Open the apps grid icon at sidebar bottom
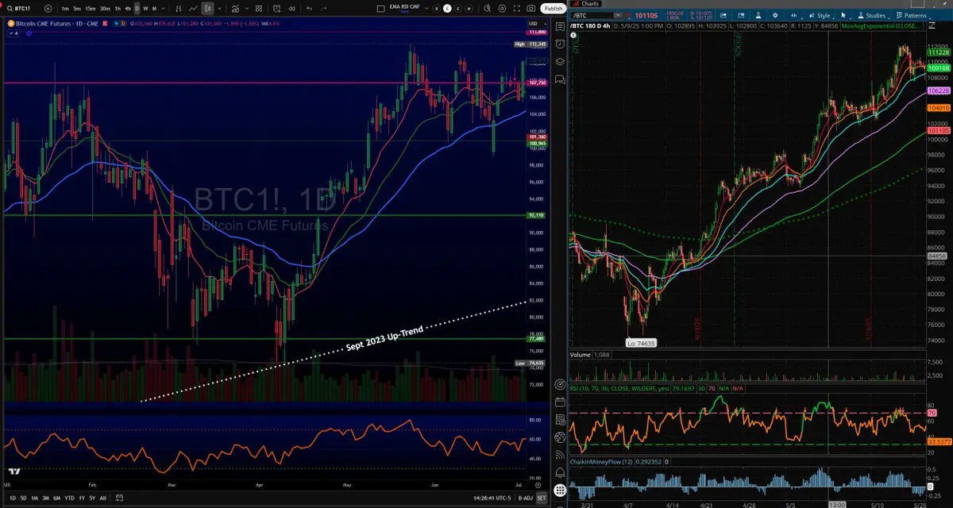 pyautogui.click(x=559, y=491)
